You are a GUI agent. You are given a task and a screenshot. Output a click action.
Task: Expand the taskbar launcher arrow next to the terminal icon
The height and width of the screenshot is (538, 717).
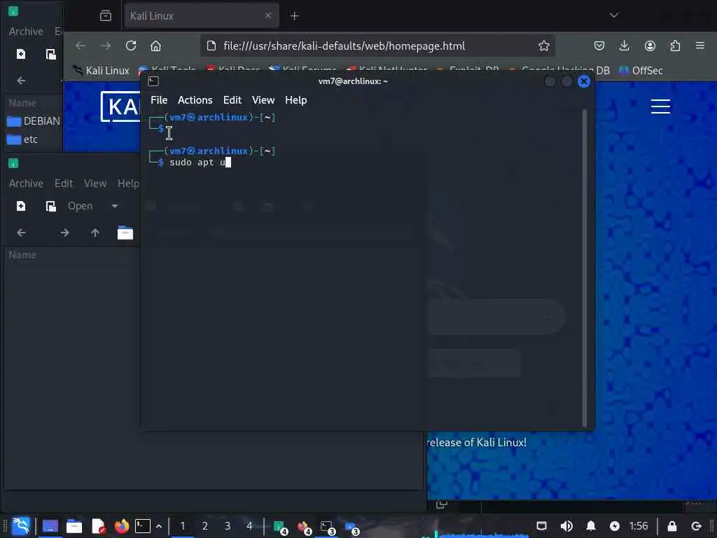[x=159, y=527]
